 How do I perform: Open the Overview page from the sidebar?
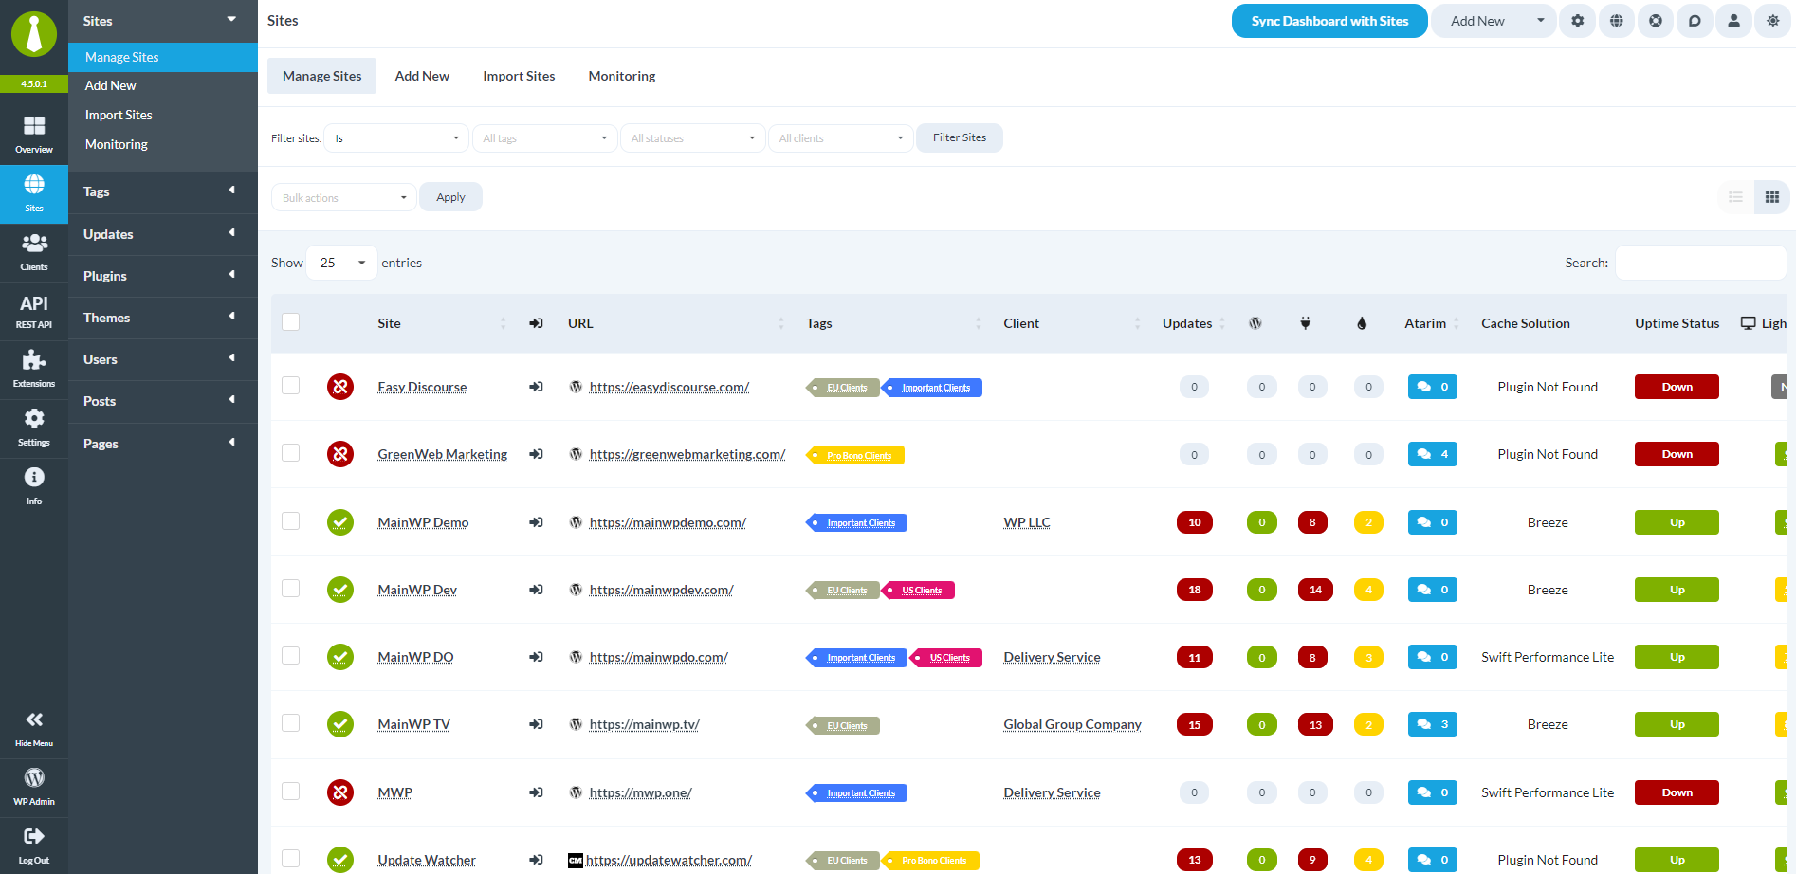34,135
